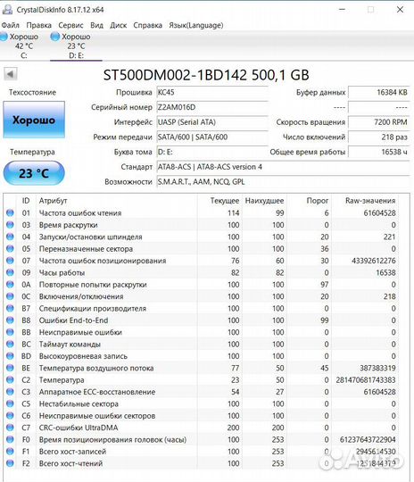414x482 pixels.
Task: Click status icon for C3 Аппаратное ECC-восстановление
Action: (x=10, y=392)
